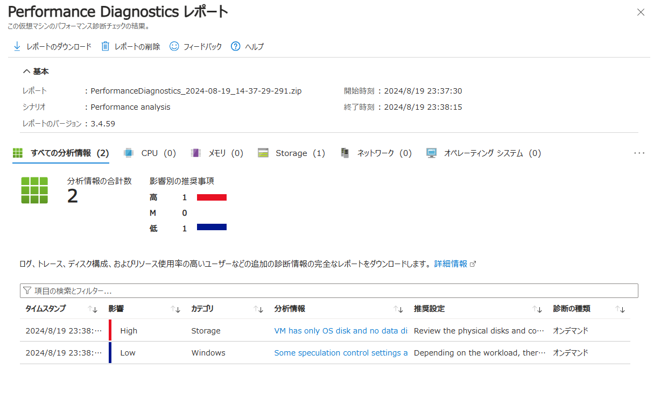
Task: Switch to the オペレーティング システム tab
Action: 483,153
